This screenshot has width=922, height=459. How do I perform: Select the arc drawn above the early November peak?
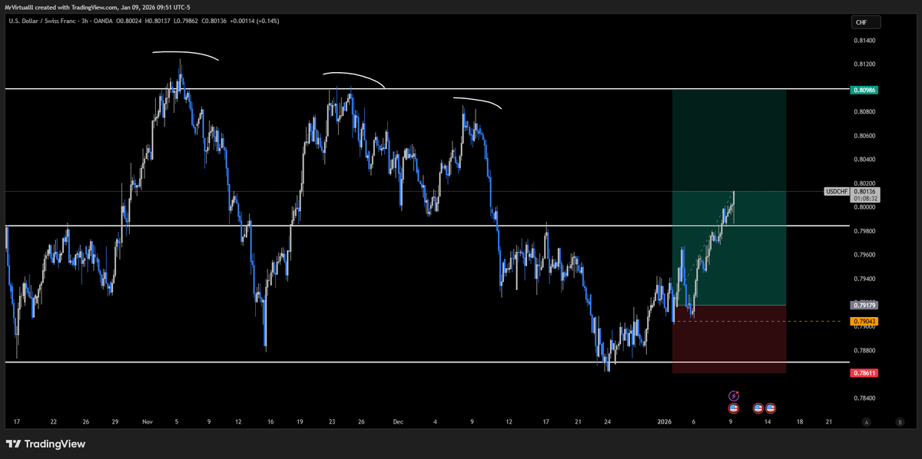coord(185,53)
